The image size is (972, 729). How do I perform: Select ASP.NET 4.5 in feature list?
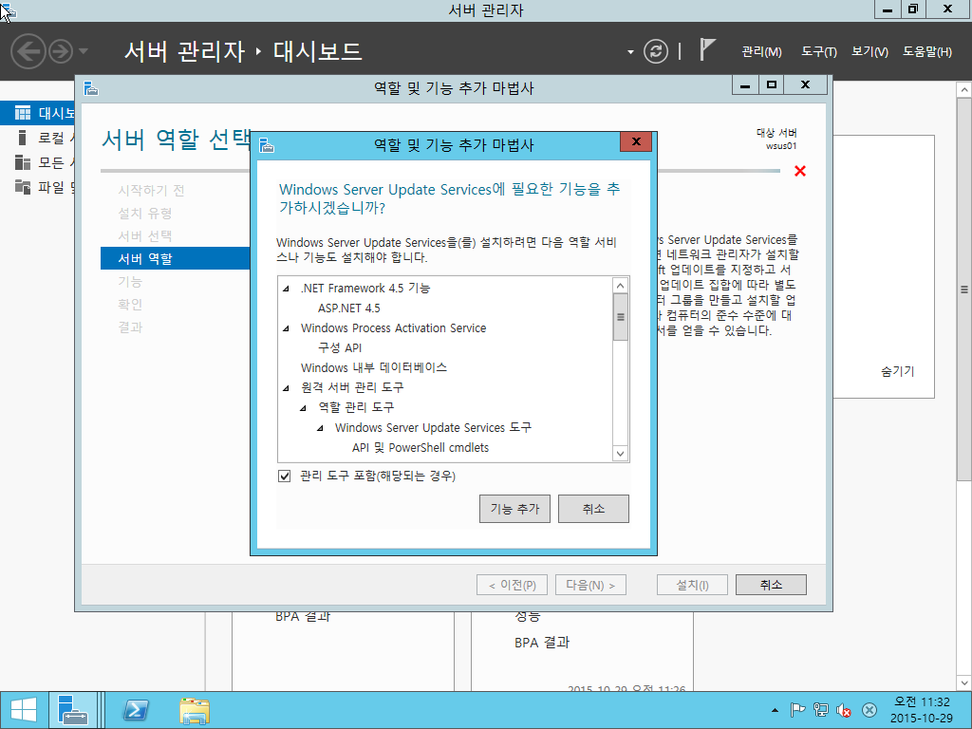click(349, 308)
